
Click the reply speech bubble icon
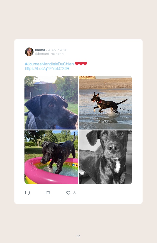pos(27,193)
